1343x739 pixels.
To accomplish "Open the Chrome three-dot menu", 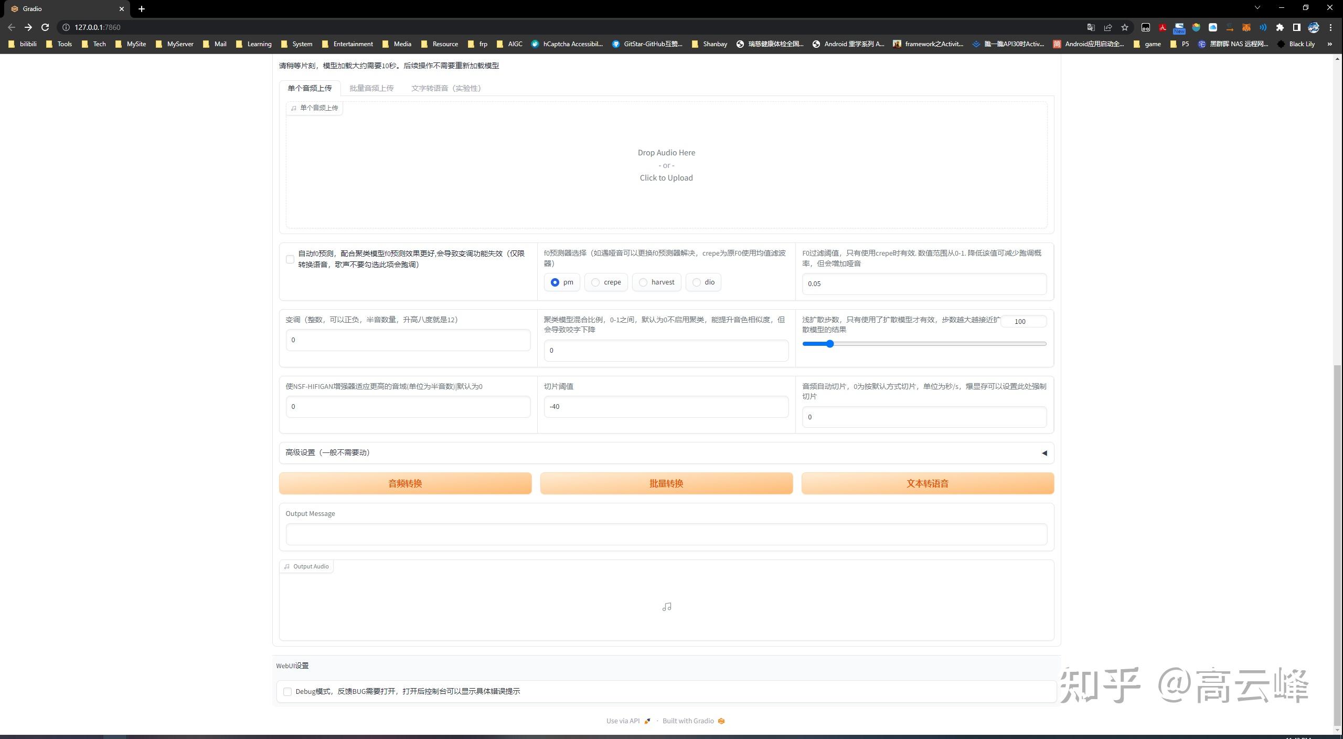I will 1331,27.
